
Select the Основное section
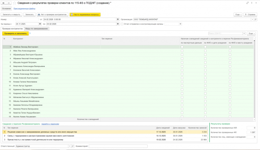tap(6, 8)
